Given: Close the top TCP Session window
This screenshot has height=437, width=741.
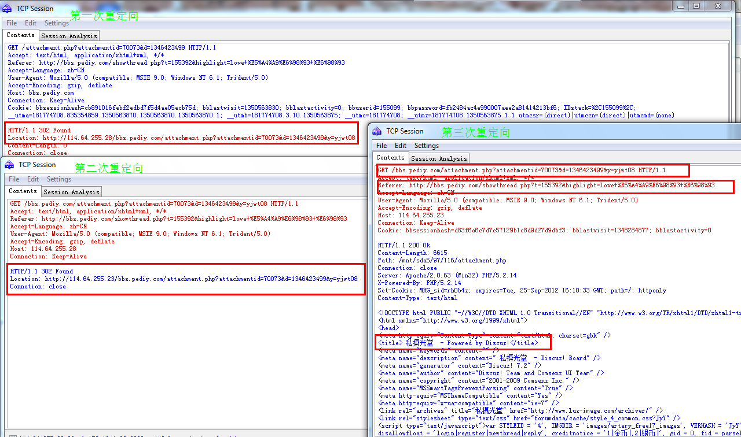Looking at the screenshot, I should coord(718,6).
